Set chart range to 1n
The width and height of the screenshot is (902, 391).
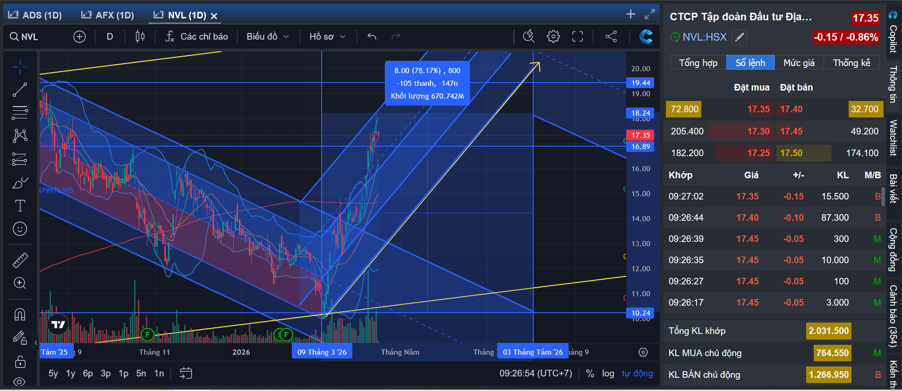pos(159,374)
